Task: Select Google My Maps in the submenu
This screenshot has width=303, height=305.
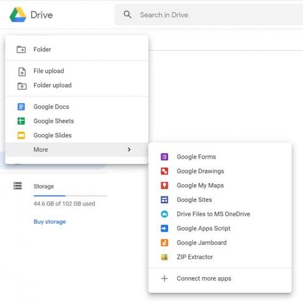Action: (x=220, y=185)
